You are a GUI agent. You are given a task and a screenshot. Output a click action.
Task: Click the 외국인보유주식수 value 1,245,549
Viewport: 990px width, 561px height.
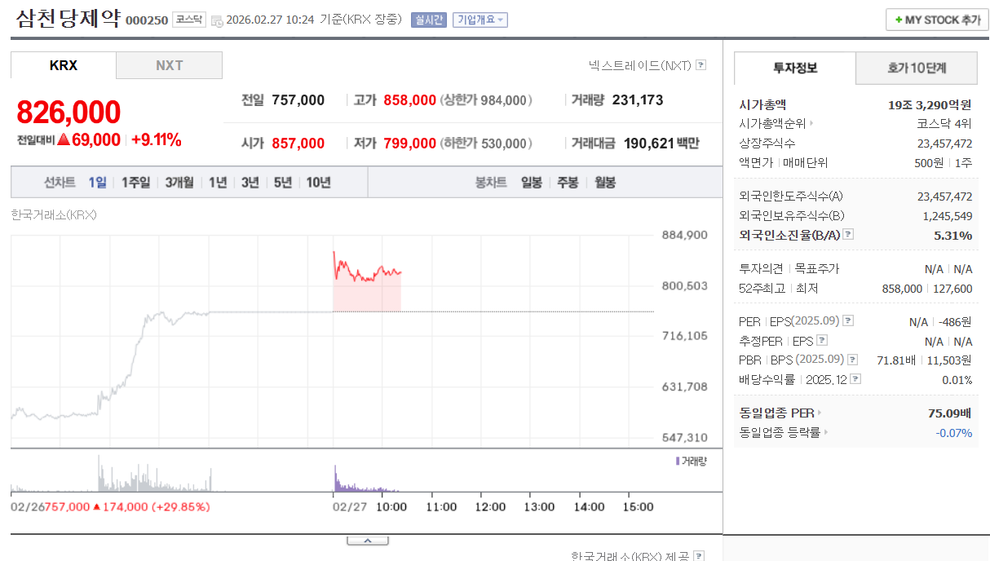pos(948,216)
